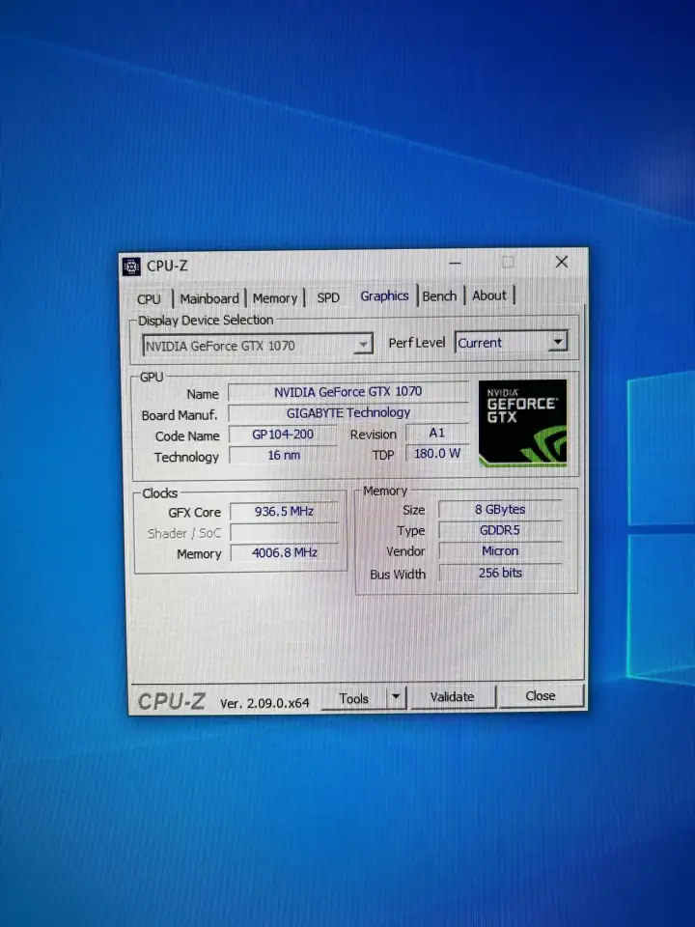This screenshot has height=927, width=695.
Task: Click the Micron vendor value
Action: pyautogui.click(x=500, y=551)
